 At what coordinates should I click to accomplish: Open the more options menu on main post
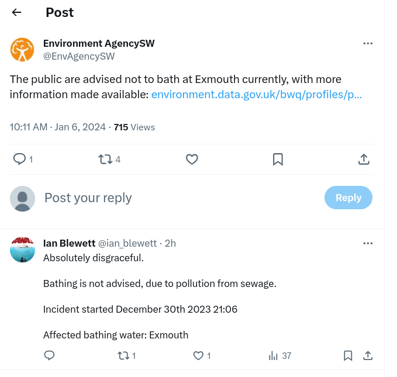pyautogui.click(x=368, y=44)
